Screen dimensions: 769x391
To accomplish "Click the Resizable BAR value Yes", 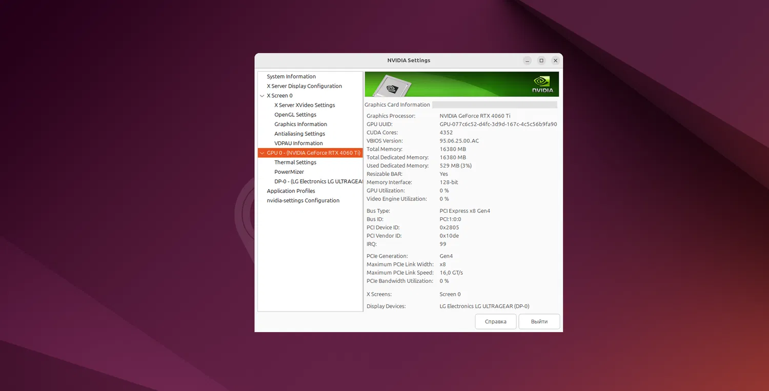I will point(444,174).
